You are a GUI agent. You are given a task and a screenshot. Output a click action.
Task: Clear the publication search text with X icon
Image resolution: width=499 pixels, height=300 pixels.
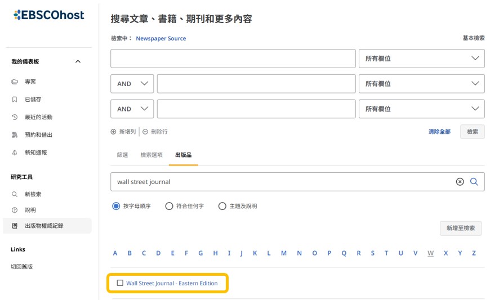[460, 182]
